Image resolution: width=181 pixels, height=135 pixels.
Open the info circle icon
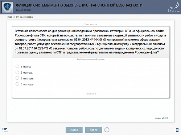pyautogui.click(x=107, y=130)
